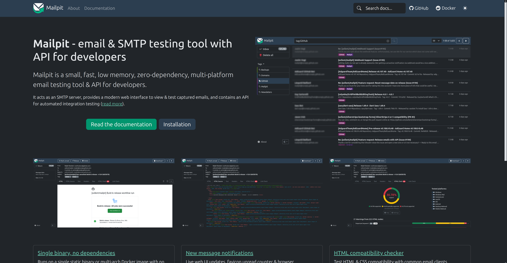
Task: Open the Docker link in header
Action: coord(445,8)
